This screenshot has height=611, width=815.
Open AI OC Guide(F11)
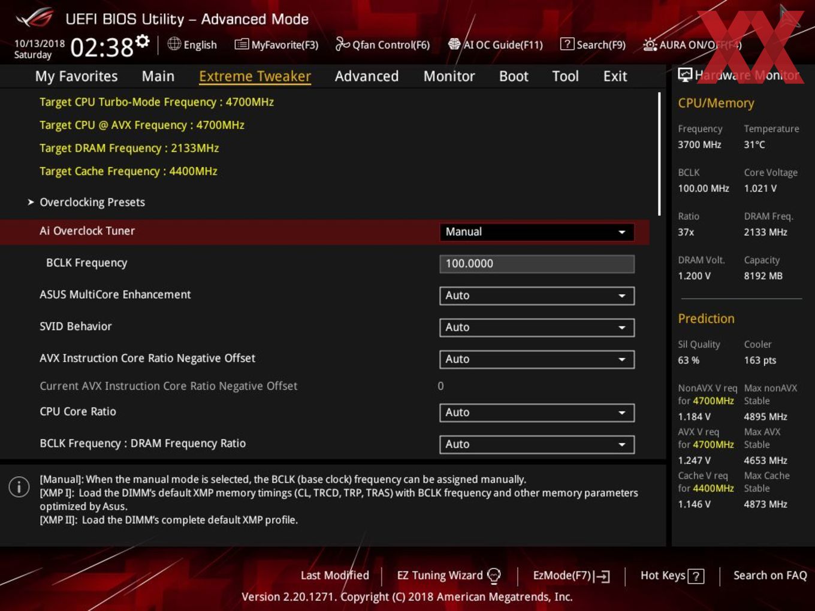(x=496, y=44)
